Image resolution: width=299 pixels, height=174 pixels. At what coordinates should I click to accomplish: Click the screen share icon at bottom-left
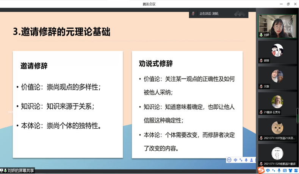point(2,171)
